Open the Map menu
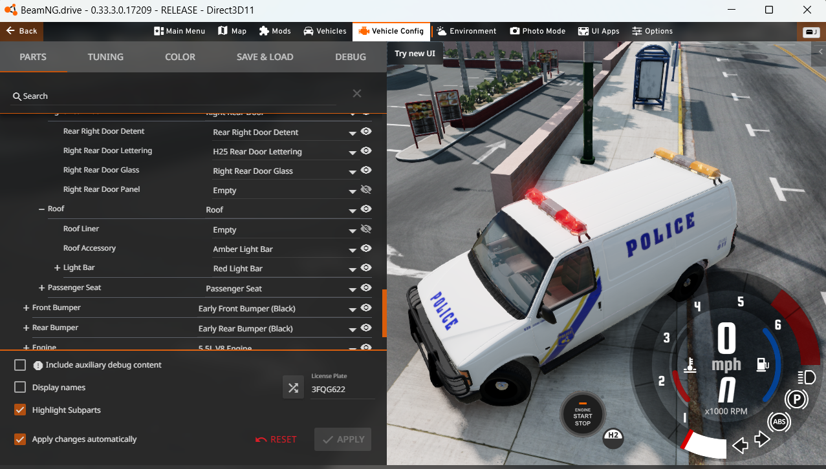Screen dimensions: 826x469 tap(232, 31)
